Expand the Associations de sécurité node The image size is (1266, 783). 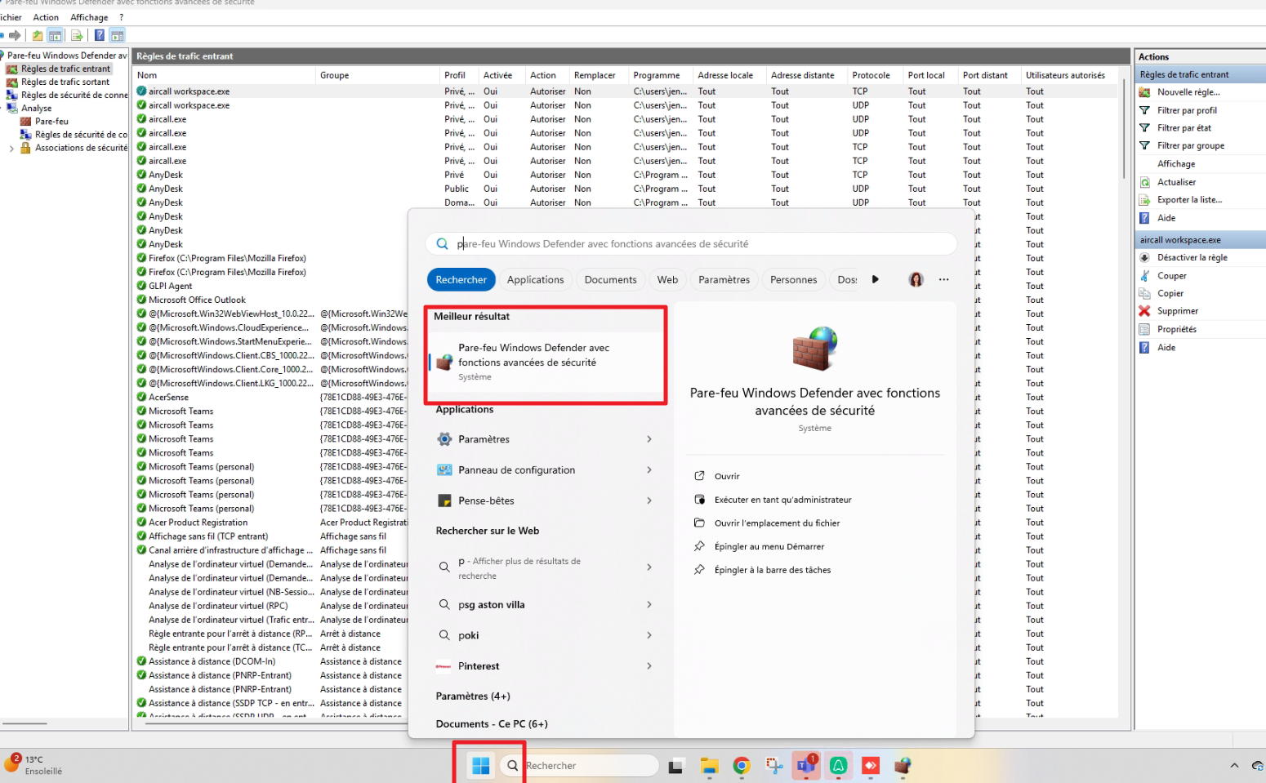coord(11,149)
